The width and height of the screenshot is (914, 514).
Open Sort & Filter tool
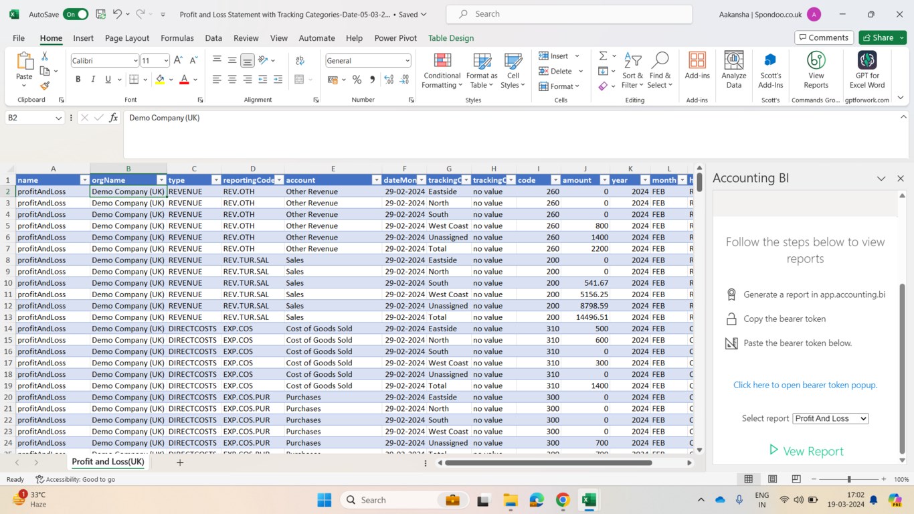pyautogui.click(x=632, y=70)
